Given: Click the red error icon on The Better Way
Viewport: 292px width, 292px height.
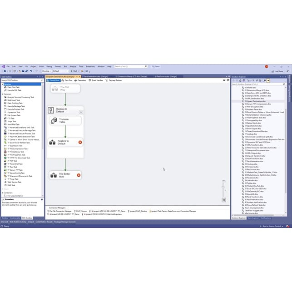Looking at the screenshot, I should pos(79,175).
